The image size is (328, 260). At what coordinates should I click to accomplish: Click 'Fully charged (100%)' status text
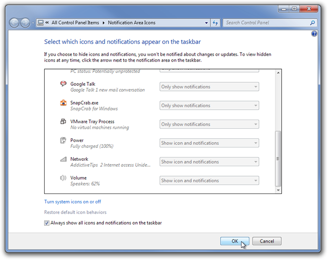pos(92,146)
